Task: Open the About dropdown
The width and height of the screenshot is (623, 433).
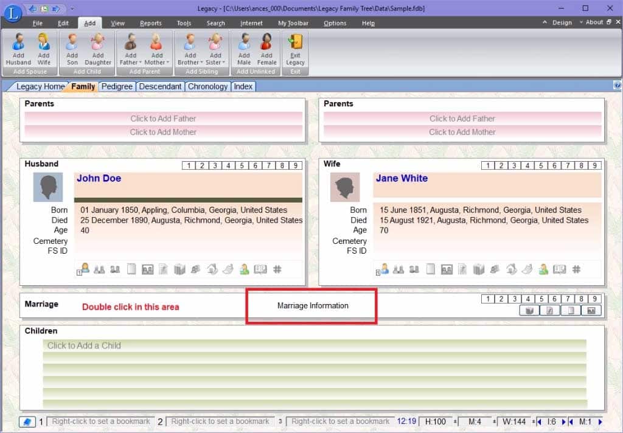Action: [x=594, y=23]
